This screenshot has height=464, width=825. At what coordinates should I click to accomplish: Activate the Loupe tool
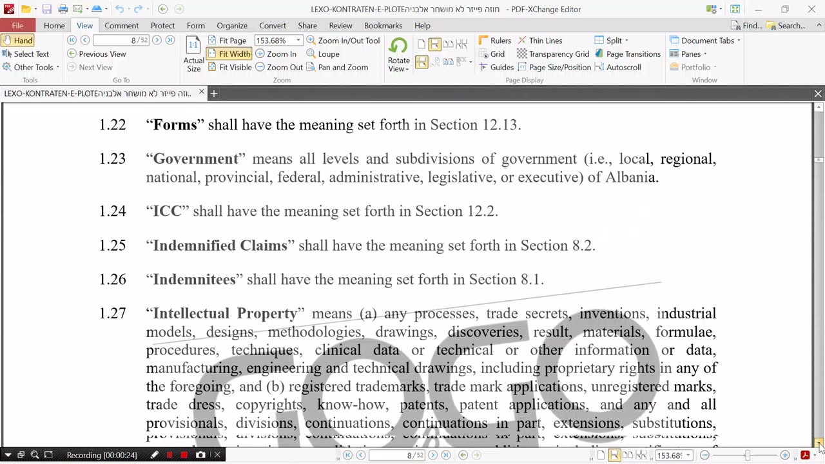pos(323,54)
